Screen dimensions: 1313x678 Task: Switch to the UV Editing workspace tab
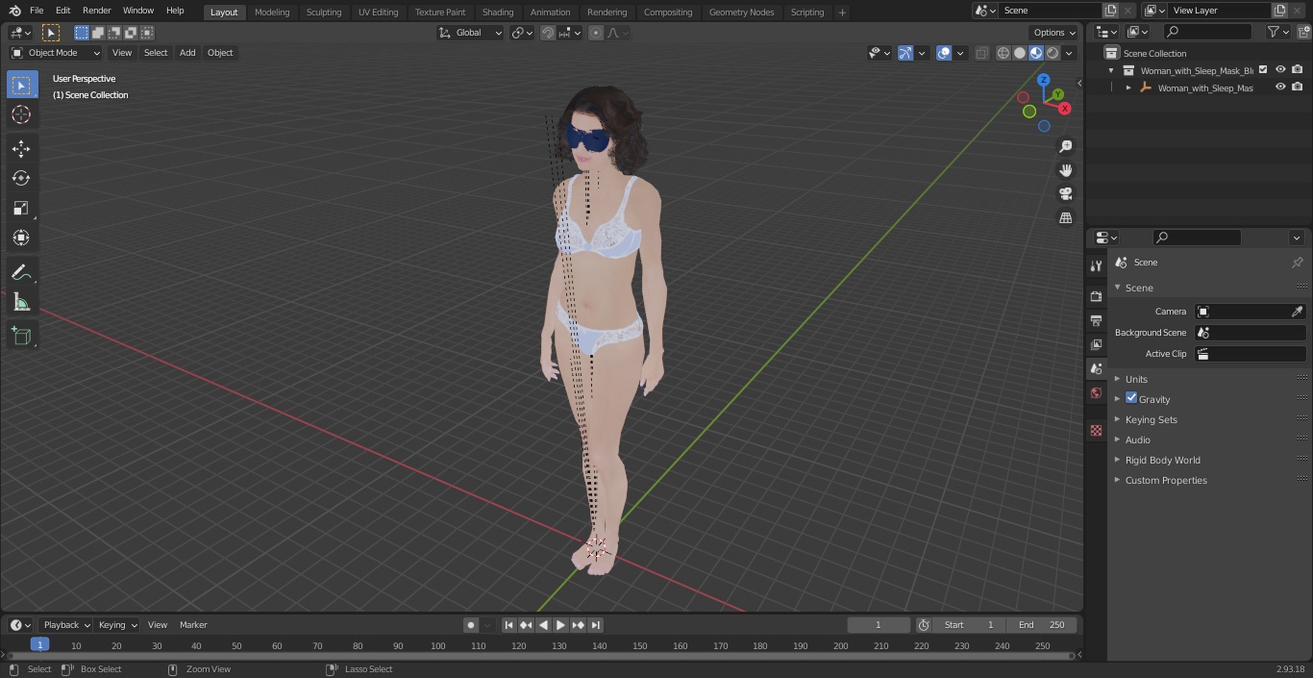pos(378,13)
